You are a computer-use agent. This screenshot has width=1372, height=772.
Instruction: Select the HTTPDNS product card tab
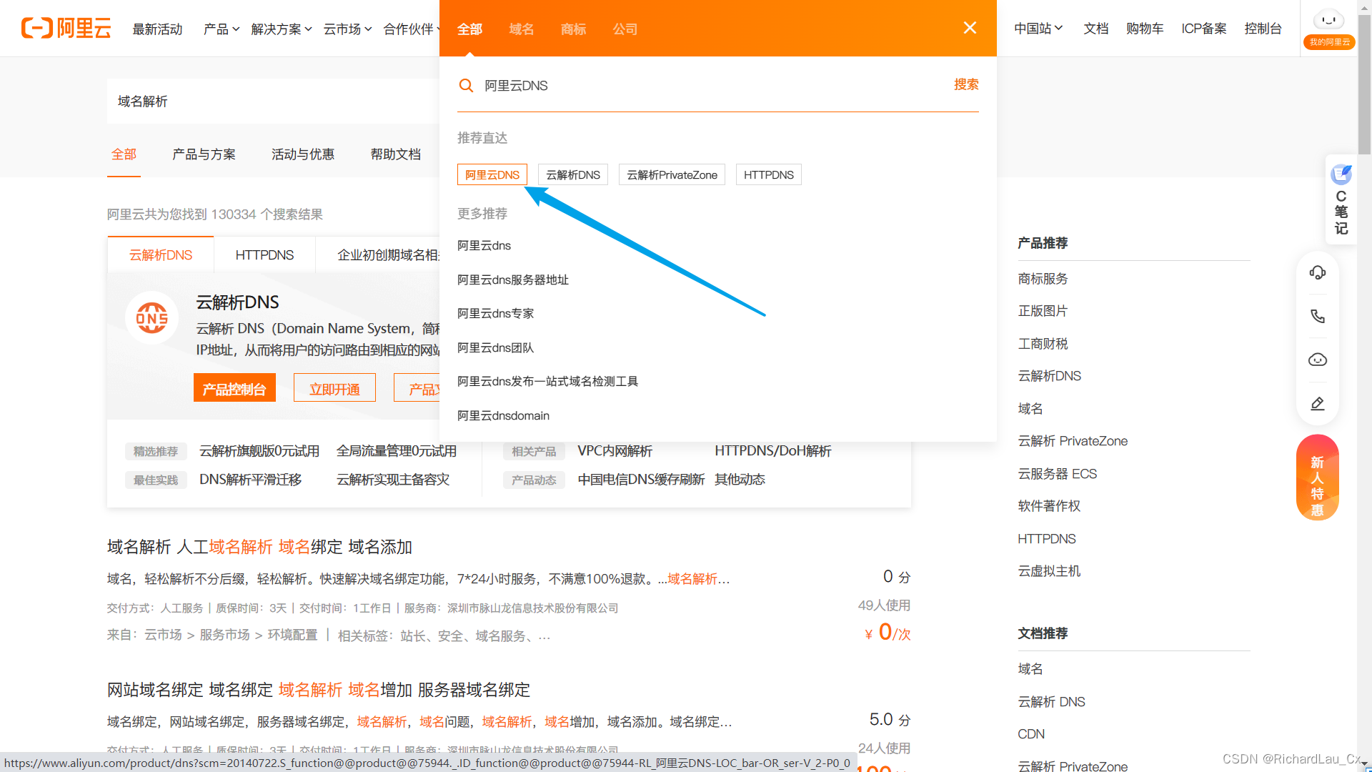click(x=264, y=255)
